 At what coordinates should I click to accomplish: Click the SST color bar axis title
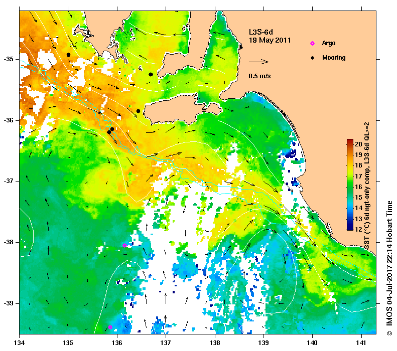(366, 186)
